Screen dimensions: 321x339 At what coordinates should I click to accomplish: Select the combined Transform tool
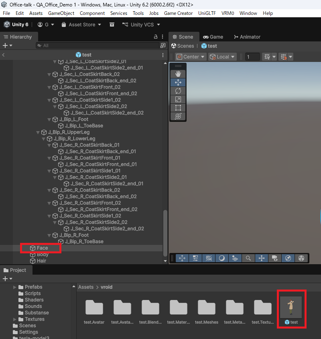178,116
